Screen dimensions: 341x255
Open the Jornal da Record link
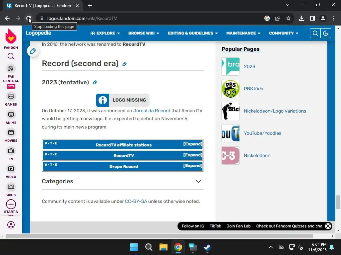pyautogui.click(x=152, y=111)
